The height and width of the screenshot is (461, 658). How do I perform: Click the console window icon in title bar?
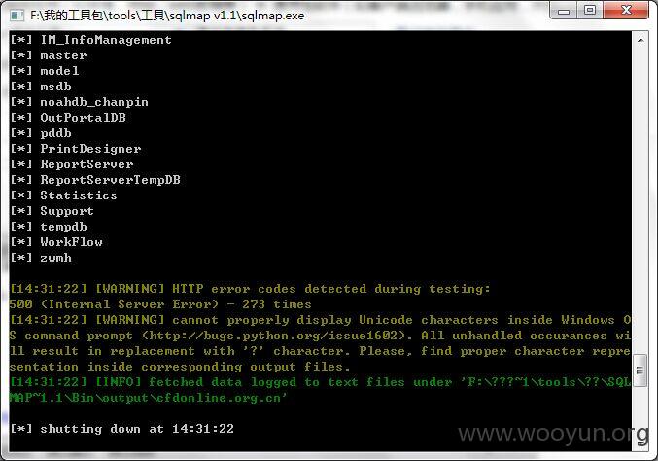point(17,16)
